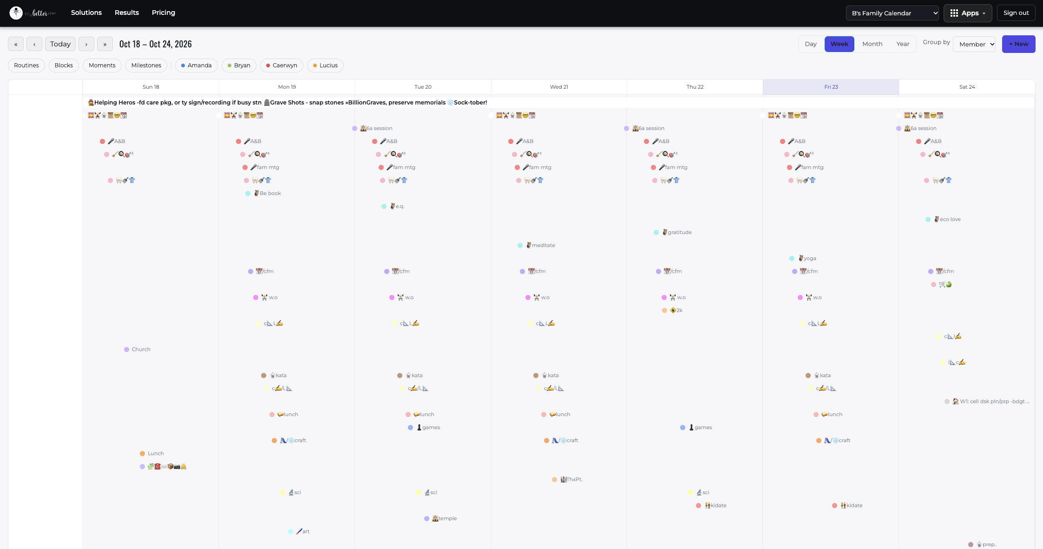
Task: Open the art event on Monday
Action: [299, 531]
